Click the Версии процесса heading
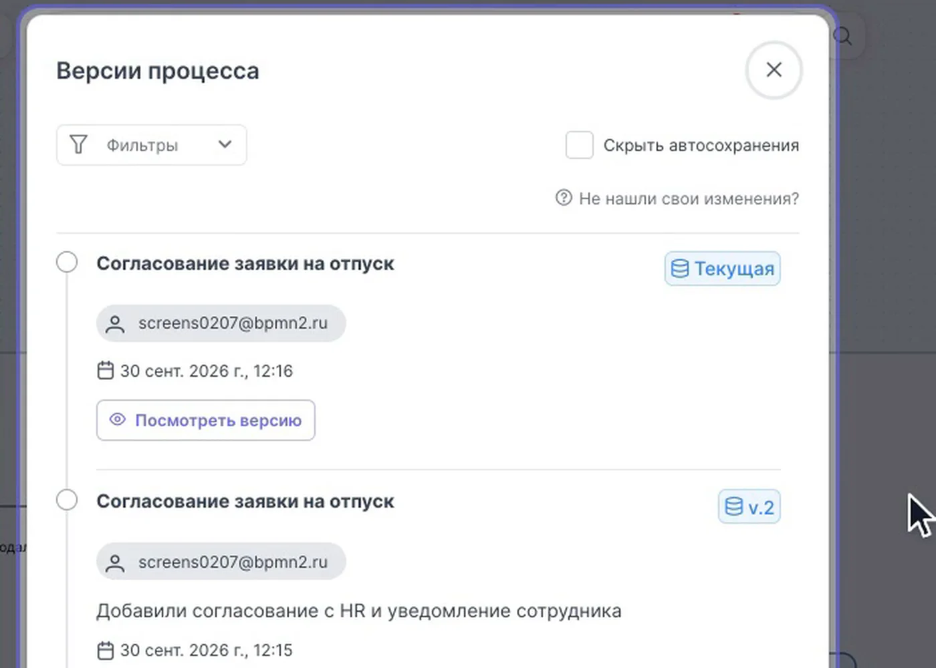Screen dimensions: 936x668 click(158, 71)
